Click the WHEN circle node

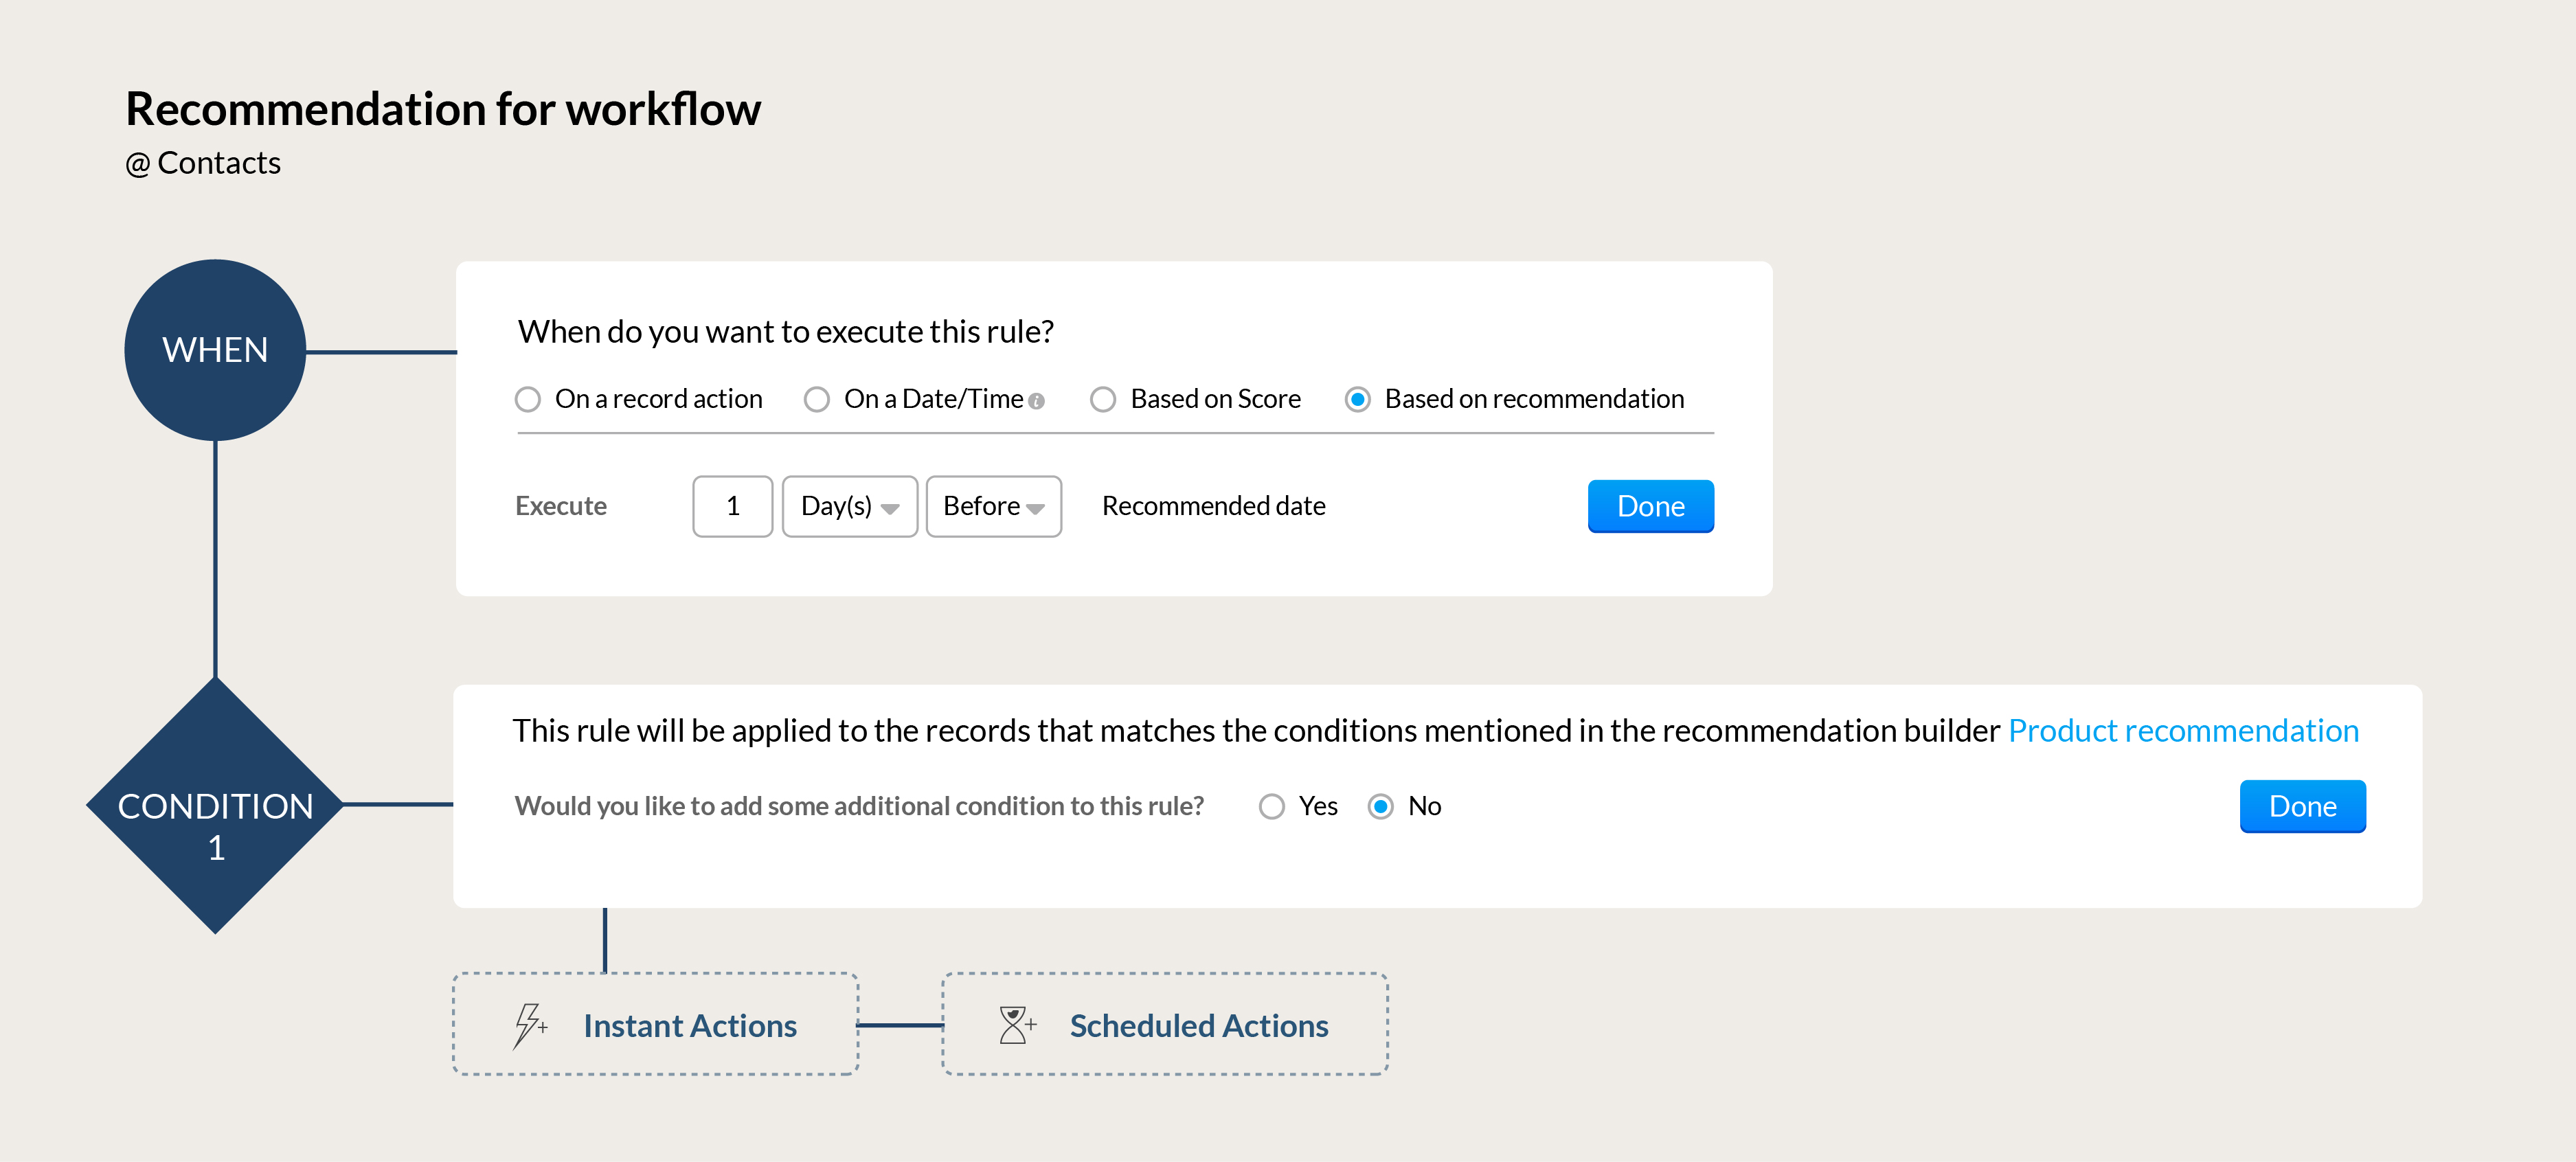pyautogui.click(x=215, y=350)
